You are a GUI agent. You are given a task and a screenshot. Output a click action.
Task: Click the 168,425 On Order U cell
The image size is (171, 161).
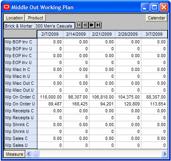tap(76, 104)
